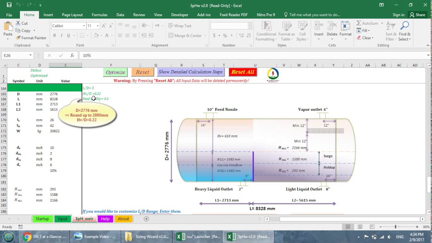Apply Accounting Number Format dollar icon
Image resolution: width=432 pixels, height=243 pixels.
(x=214, y=35)
